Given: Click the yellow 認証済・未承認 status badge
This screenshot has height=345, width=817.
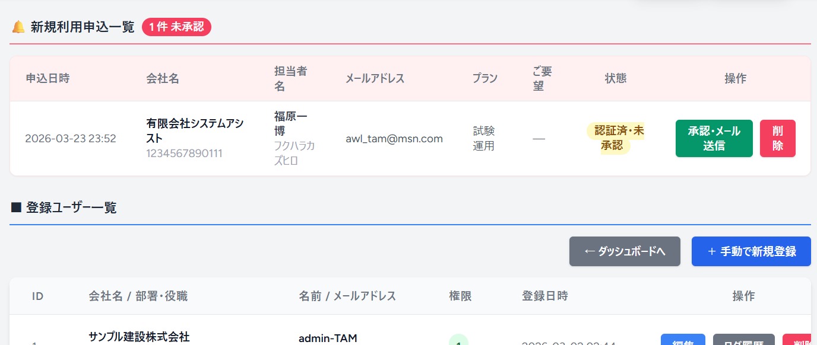Looking at the screenshot, I should (615, 138).
